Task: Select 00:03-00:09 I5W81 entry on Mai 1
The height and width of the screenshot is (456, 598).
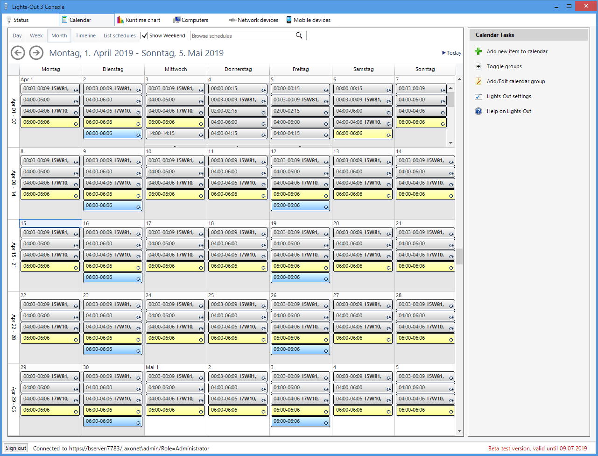Action: pyautogui.click(x=175, y=377)
